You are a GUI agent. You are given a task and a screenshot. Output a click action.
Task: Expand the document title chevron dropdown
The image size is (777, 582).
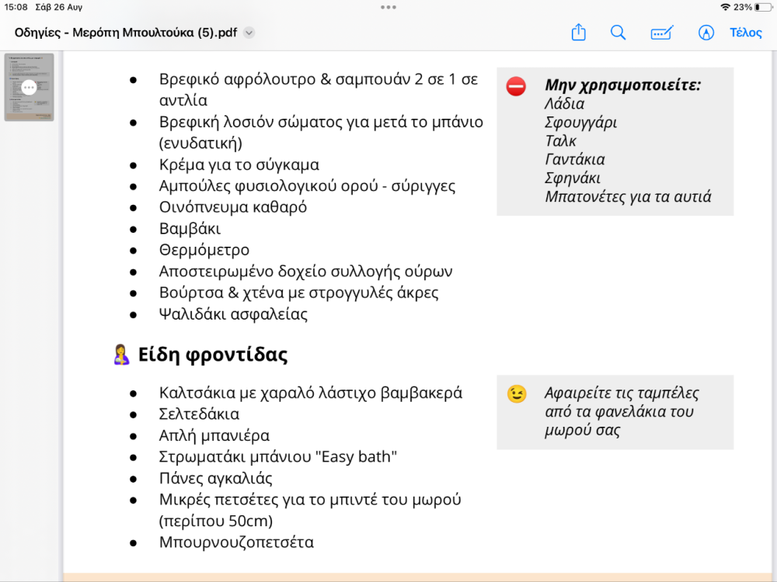tap(249, 33)
